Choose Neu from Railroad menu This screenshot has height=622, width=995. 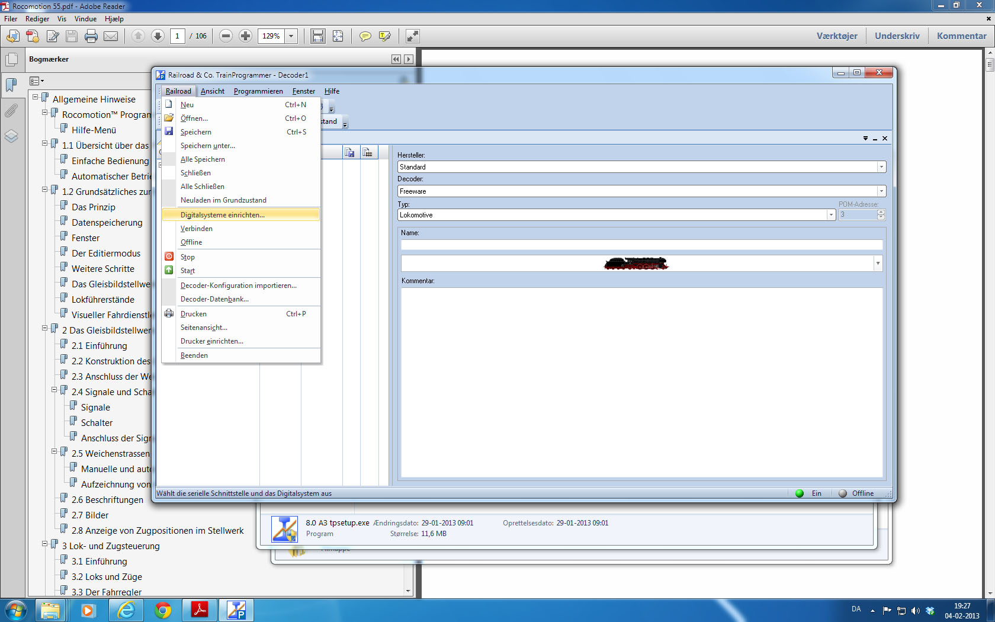pyautogui.click(x=241, y=105)
